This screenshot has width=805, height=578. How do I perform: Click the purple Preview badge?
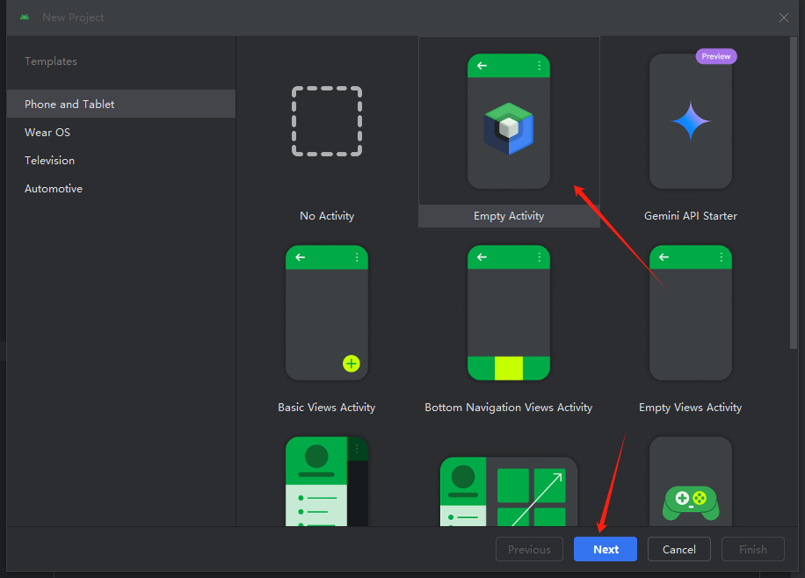click(x=716, y=56)
